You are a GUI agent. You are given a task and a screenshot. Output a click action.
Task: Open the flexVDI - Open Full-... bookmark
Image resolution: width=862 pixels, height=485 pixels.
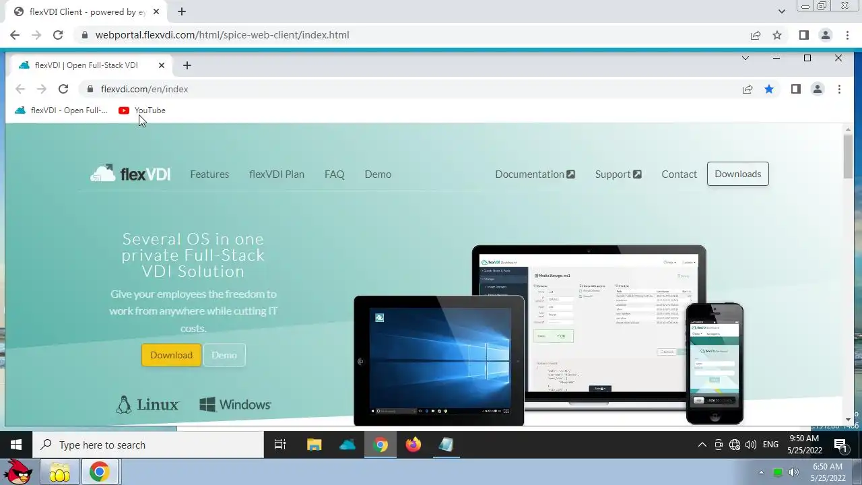pyautogui.click(x=61, y=110)
